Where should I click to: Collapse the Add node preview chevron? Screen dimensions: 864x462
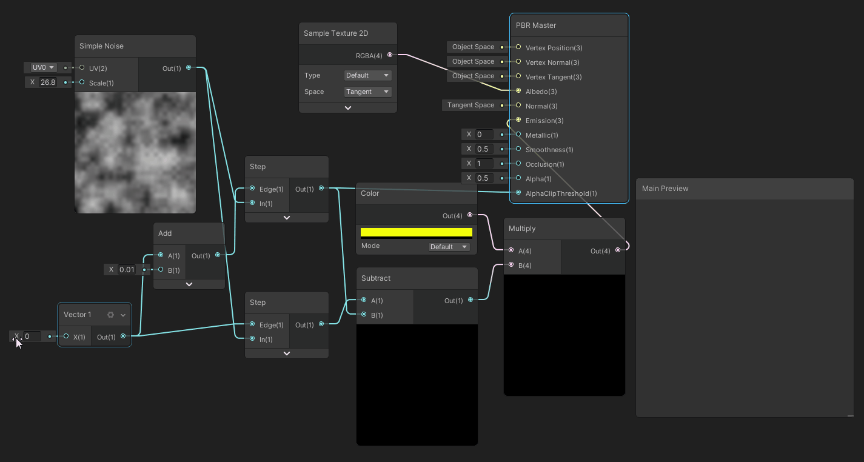click(x=189, y=284)
